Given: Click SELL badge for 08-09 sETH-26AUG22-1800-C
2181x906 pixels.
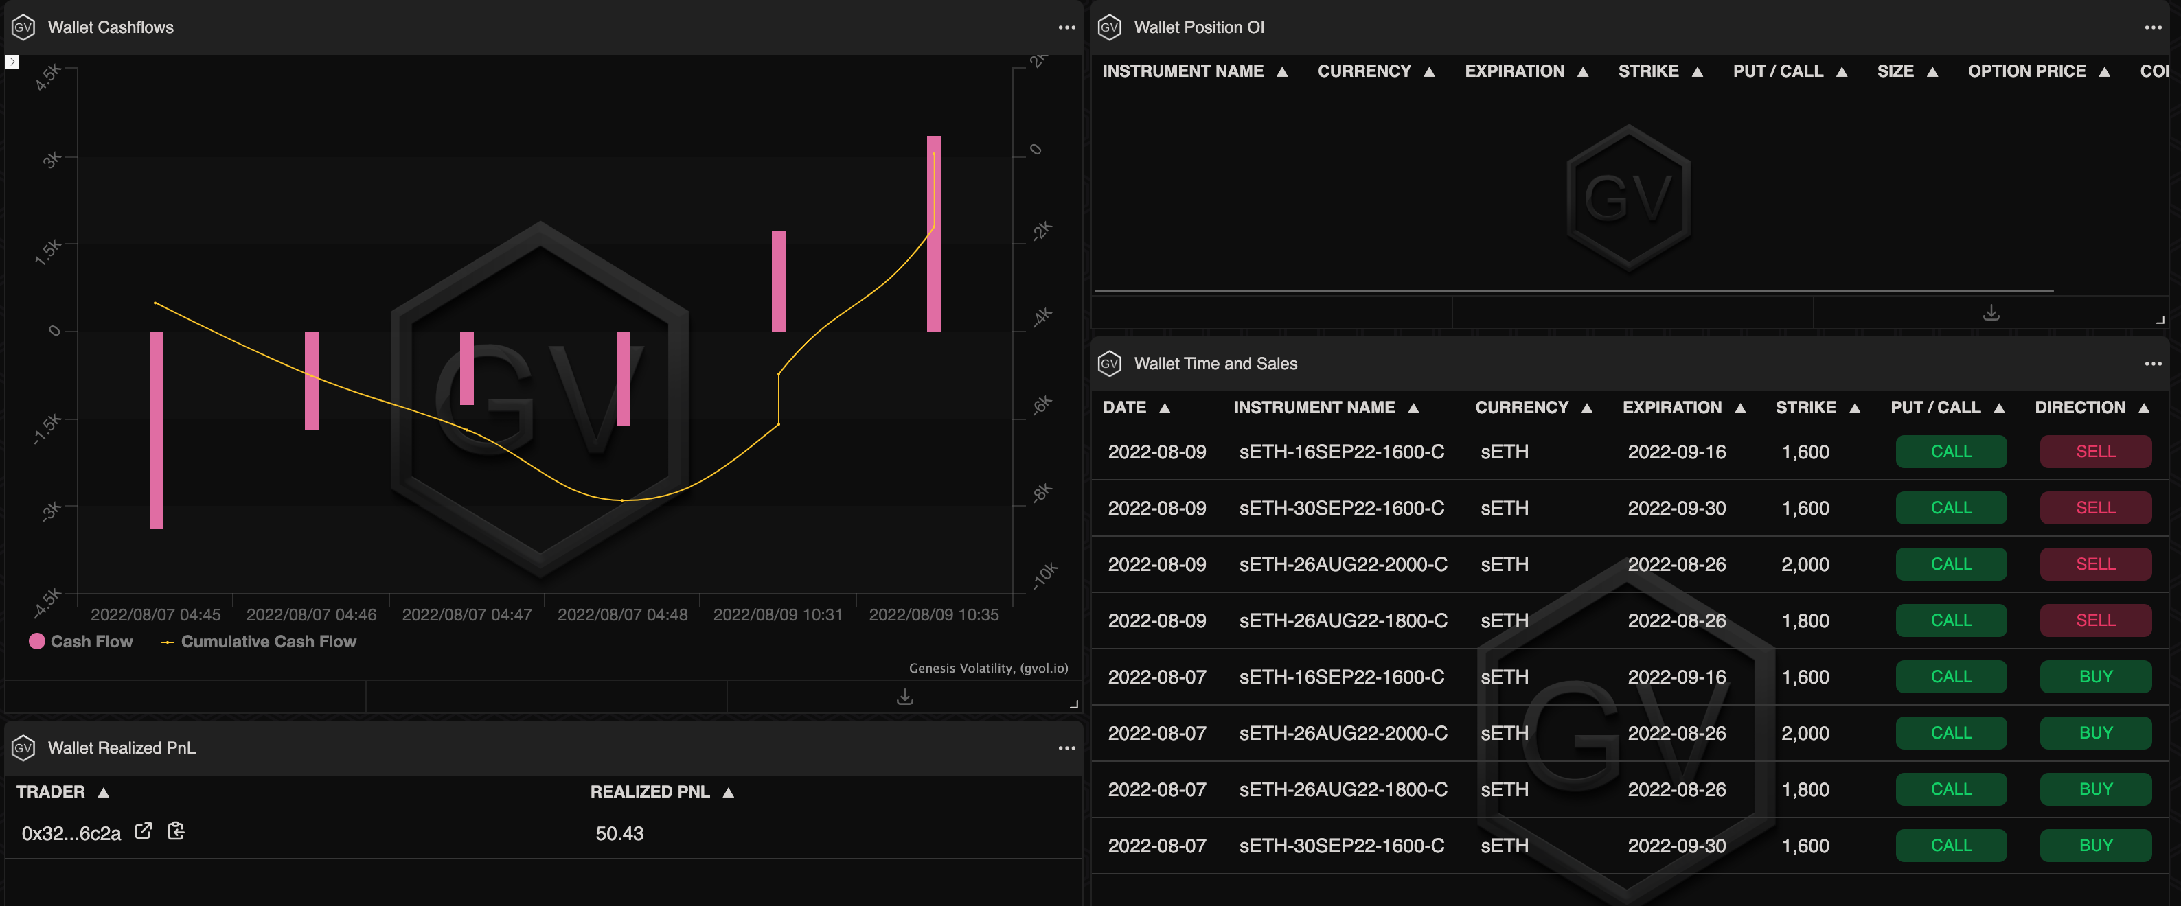Looking at the screenshot, I should click(x=2095, y=620).
